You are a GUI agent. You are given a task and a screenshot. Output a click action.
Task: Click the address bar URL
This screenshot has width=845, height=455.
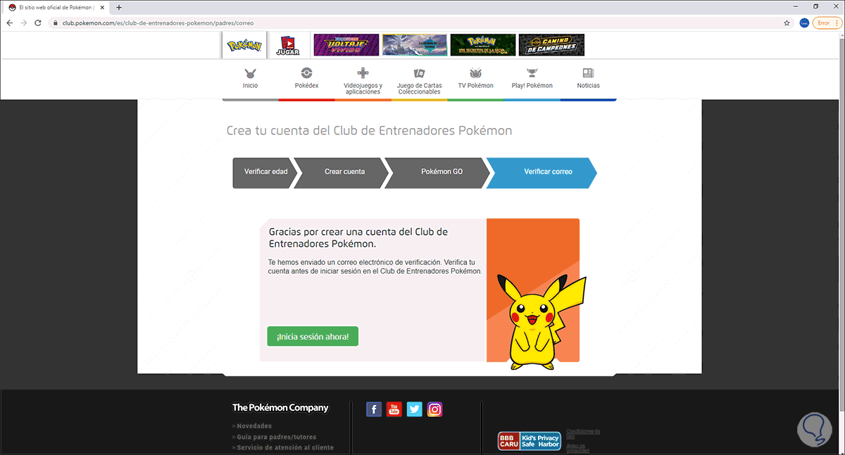click(158, 23)
